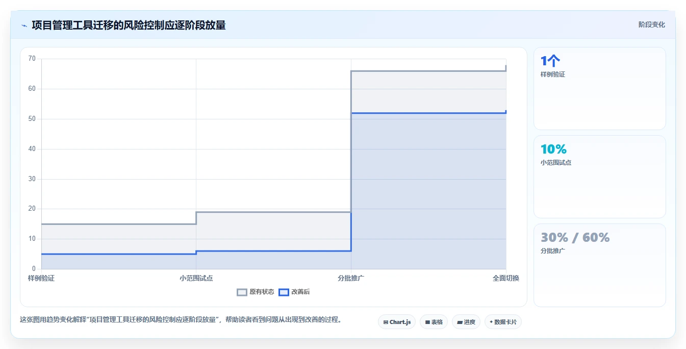This screenshot has width=686, height=349.
Task: Click the y-axis value 60
Action: [32, 89]
